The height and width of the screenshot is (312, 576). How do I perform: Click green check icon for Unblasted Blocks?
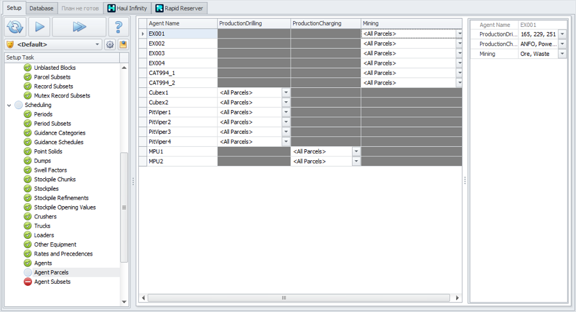point(28,68)
